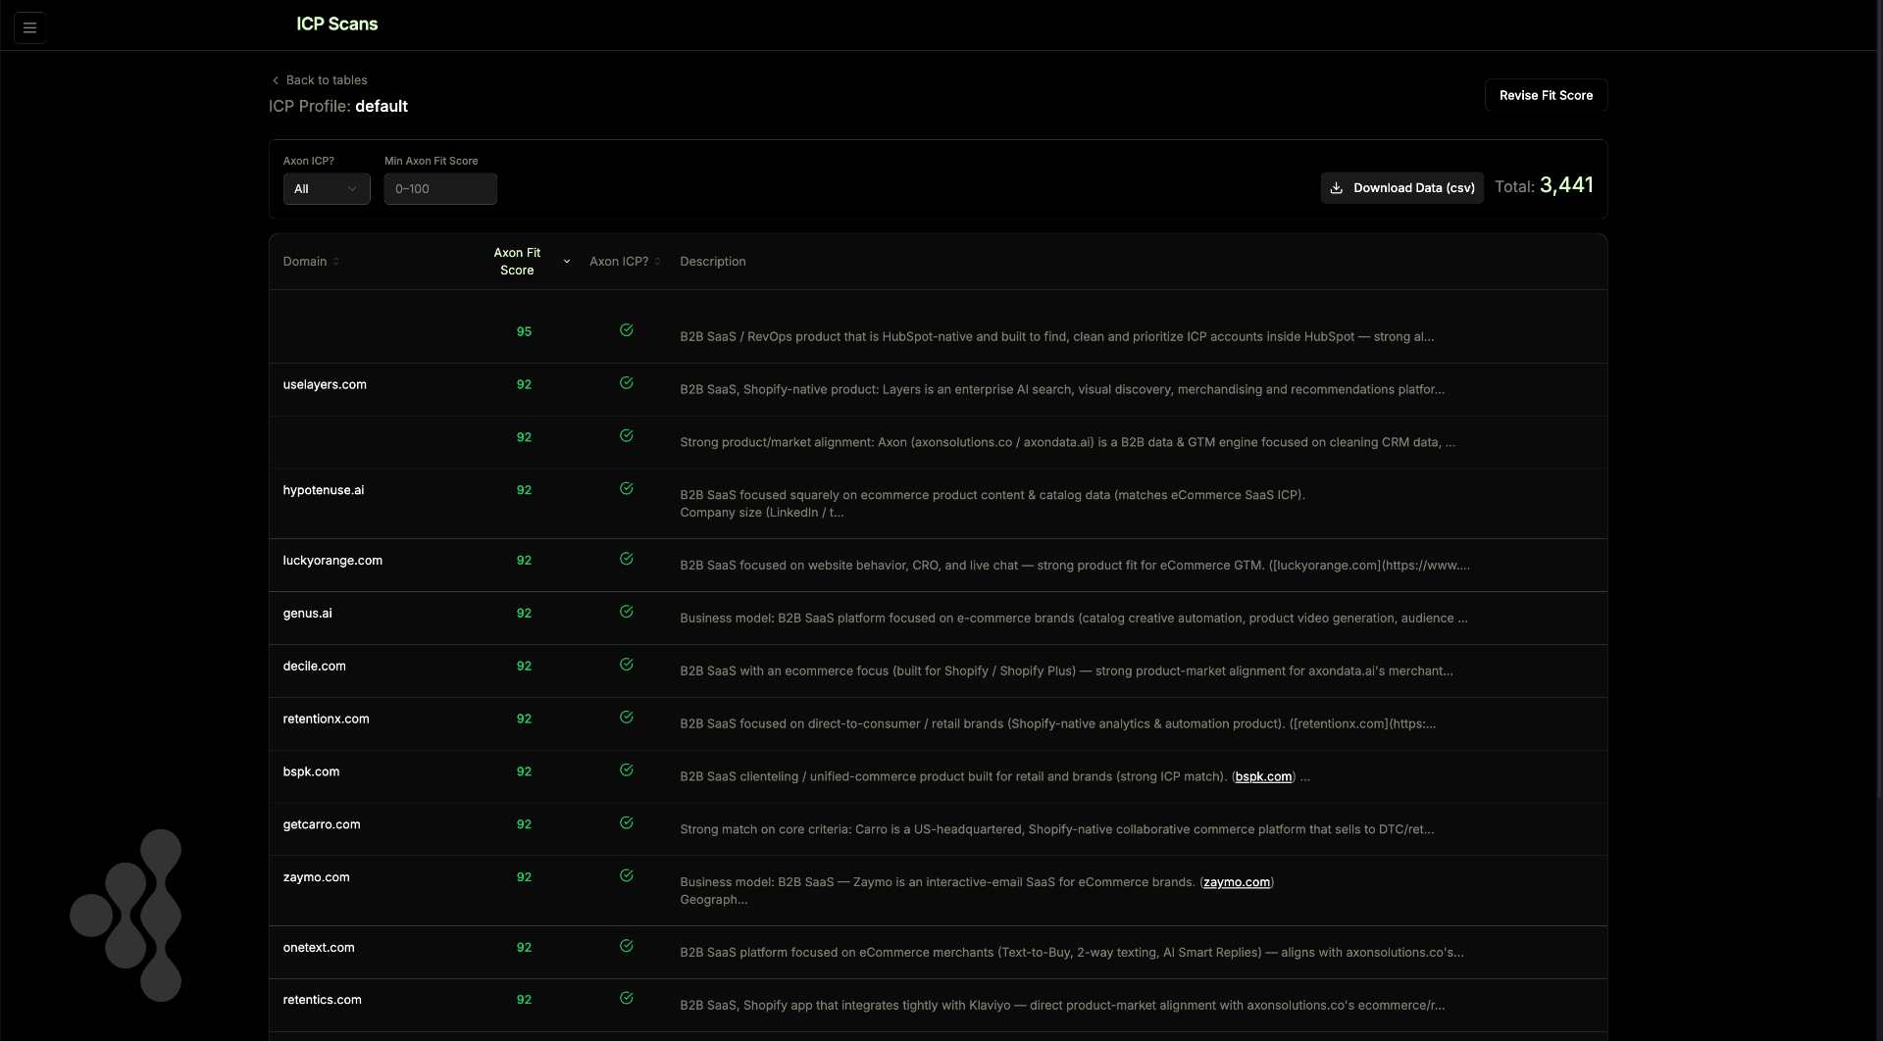Click the Description column header
The width and height of the screenshot is (1883, 1041).
713,262
